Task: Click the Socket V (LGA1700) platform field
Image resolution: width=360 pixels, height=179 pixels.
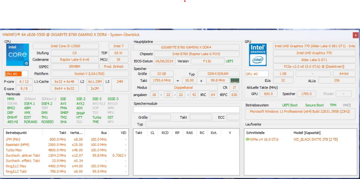Action: click(x=90, y=74)
